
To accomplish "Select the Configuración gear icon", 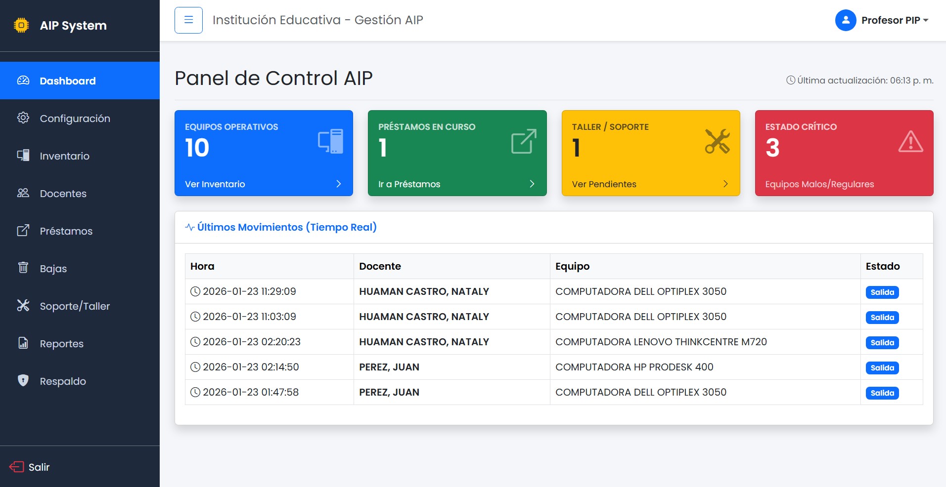I will pos(23,118).
